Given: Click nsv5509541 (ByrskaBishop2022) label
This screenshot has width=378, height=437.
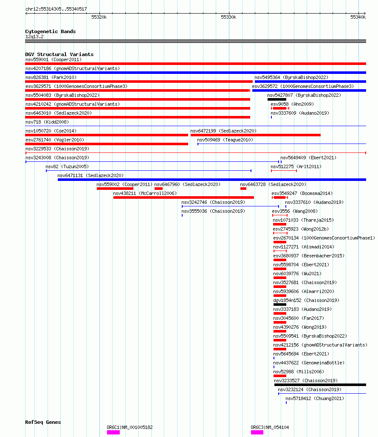Looking at the screenshot, I should tap(310, 336).
